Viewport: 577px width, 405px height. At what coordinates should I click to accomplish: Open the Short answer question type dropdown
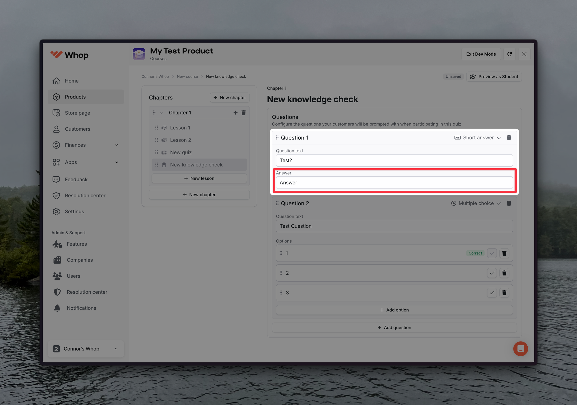pos(478,138)
